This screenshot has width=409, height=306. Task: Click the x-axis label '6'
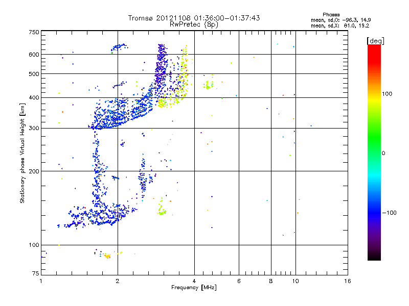tap(239, 281)
